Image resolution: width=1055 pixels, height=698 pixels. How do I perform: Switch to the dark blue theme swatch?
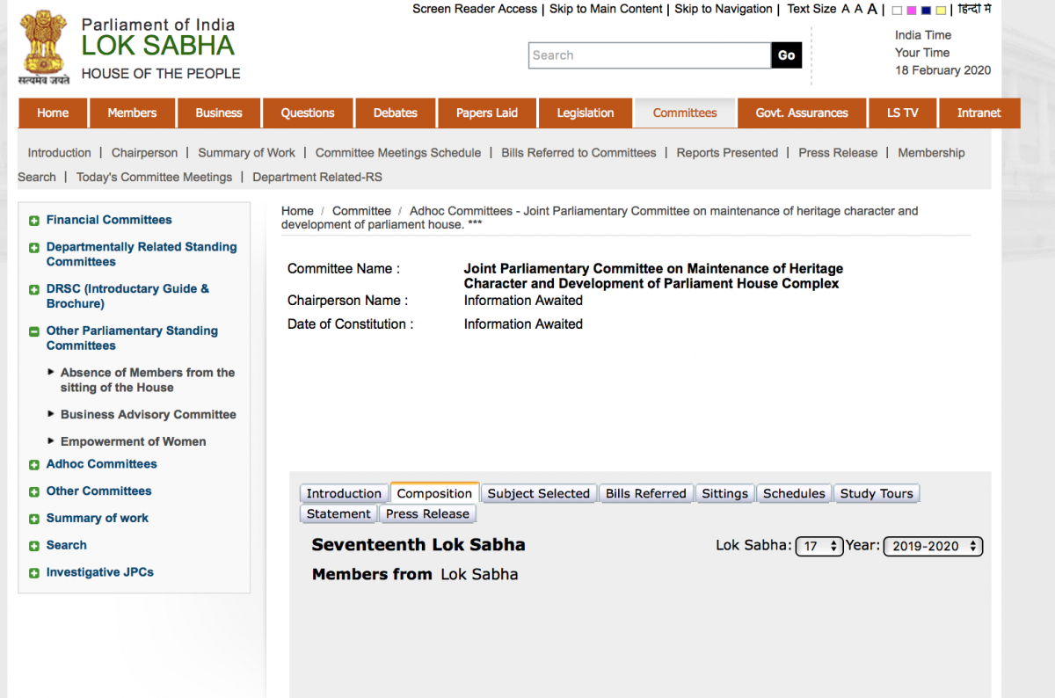pos(926,11)
